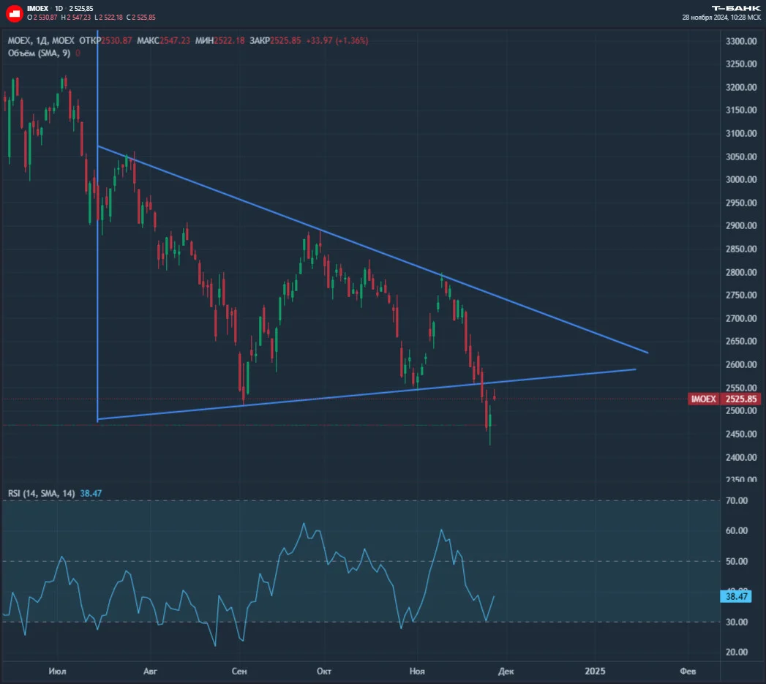Click the 20.00 RSI axis label
766x684 pixels.
[737, 653]
